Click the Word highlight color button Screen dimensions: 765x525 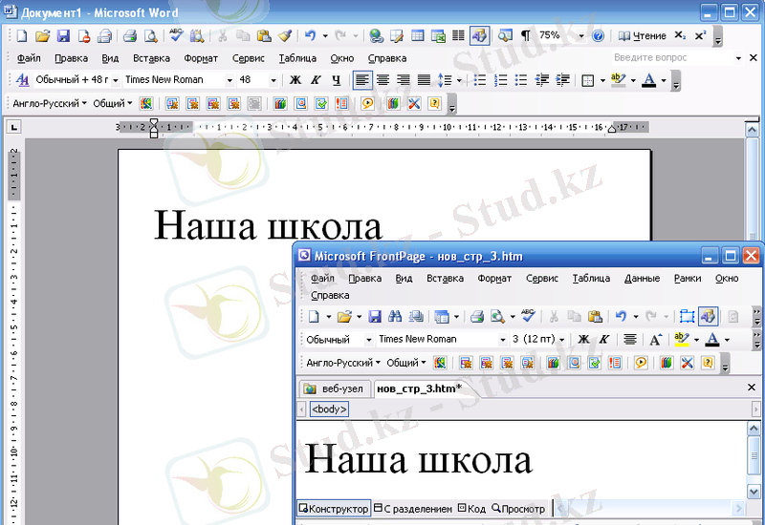[618, 80]
